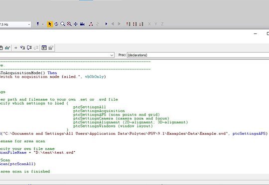Click the Scan(ptcScanAll) code line
Image resolution: width=269 pixels, height=185 pixels.
[x=17, y=164]
